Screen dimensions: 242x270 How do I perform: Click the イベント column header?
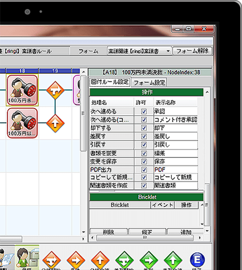(x=163, y=205)
